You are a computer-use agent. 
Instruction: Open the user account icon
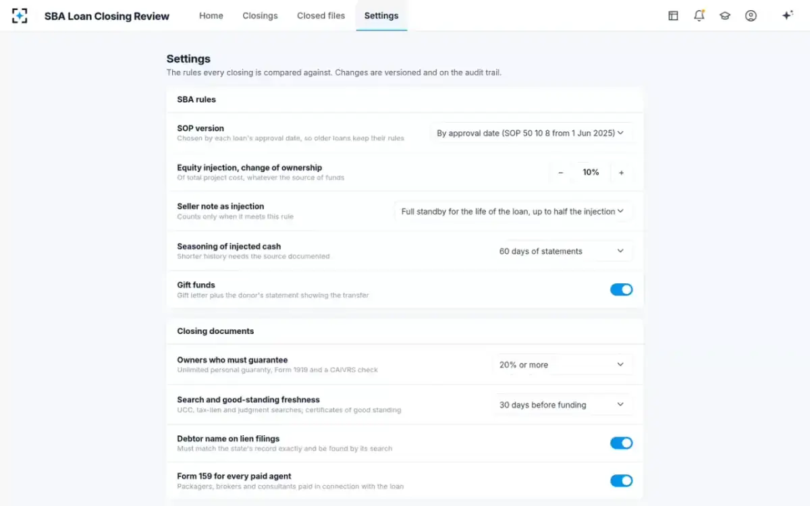click(751, 16)
